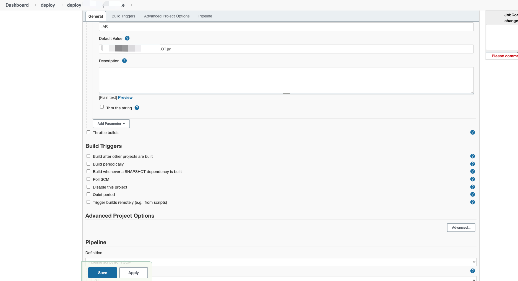Viewport: 518px width, 281px height.
Task: Show help for Trim the string
Action: (x=137, y=108)
